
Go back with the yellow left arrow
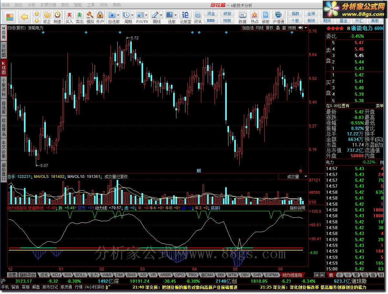25,17
